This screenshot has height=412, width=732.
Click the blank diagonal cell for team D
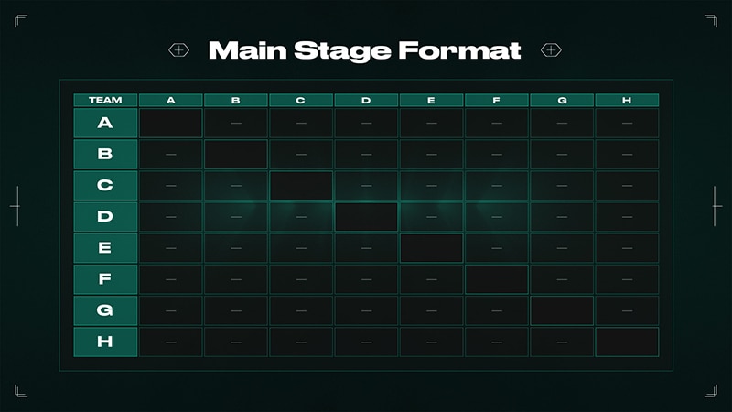366,217
